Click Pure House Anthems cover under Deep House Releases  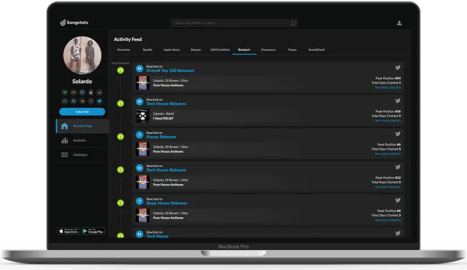(142, 216)
